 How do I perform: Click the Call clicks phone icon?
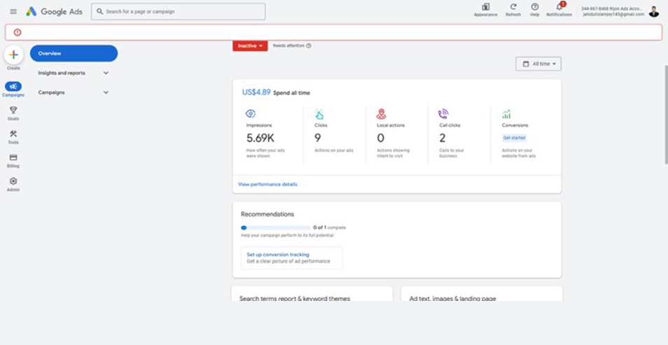click(443, 114)
